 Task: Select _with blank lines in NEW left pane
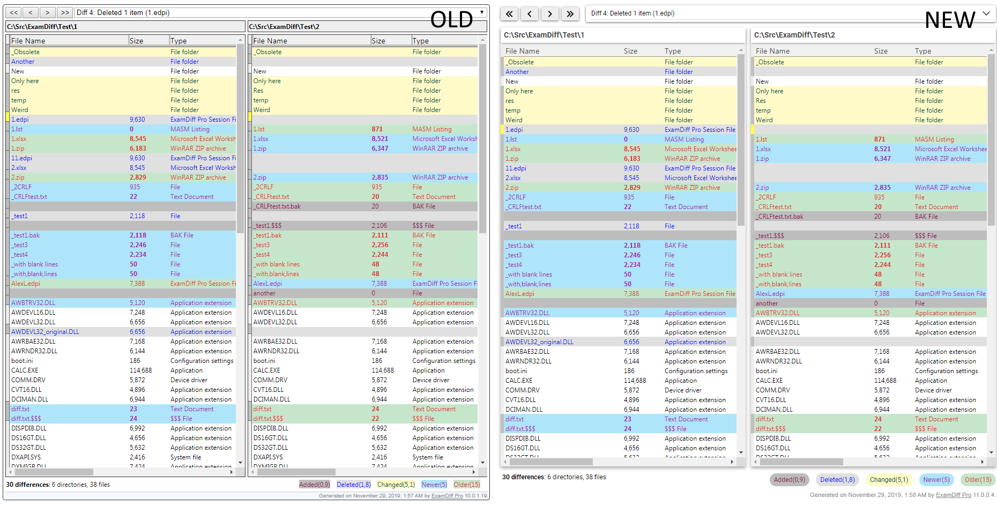tap(620, 274)
